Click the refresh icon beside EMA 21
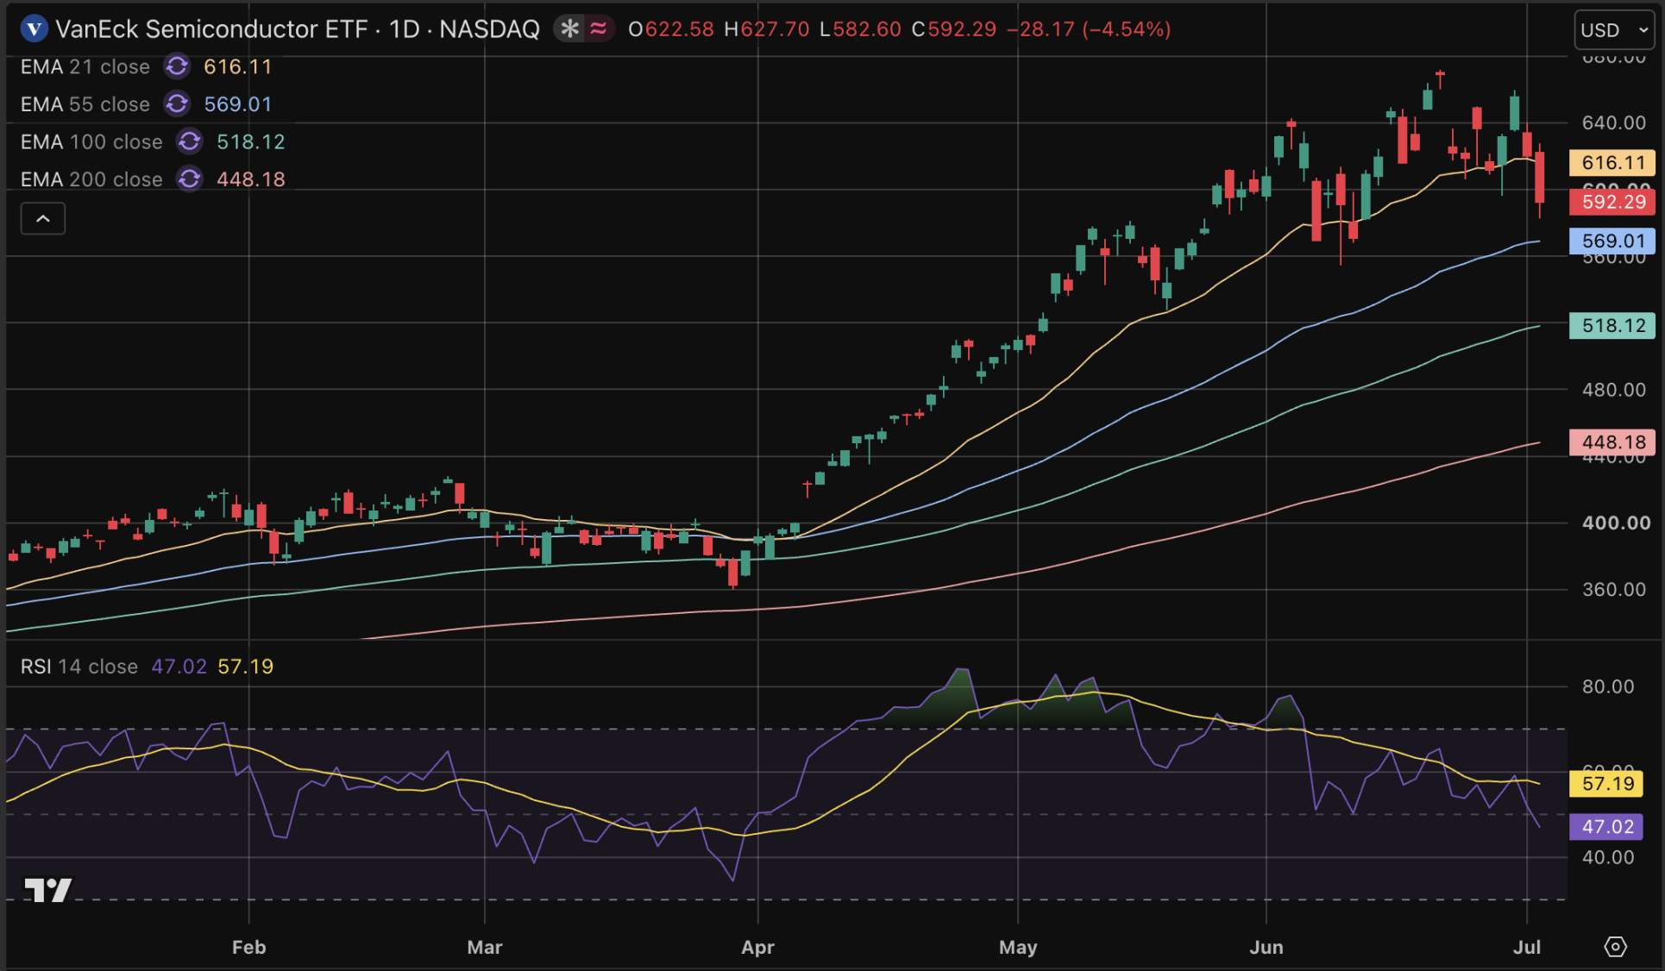The width and height of the screenshot is (1665, 971). pos(177,66)
